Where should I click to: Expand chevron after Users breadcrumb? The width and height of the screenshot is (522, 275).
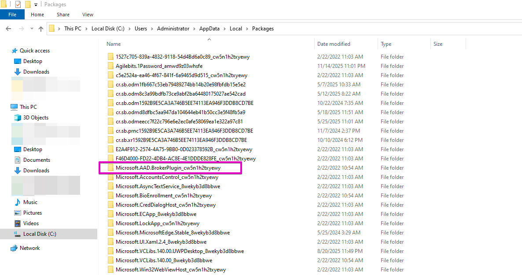(x=152, y=29)
